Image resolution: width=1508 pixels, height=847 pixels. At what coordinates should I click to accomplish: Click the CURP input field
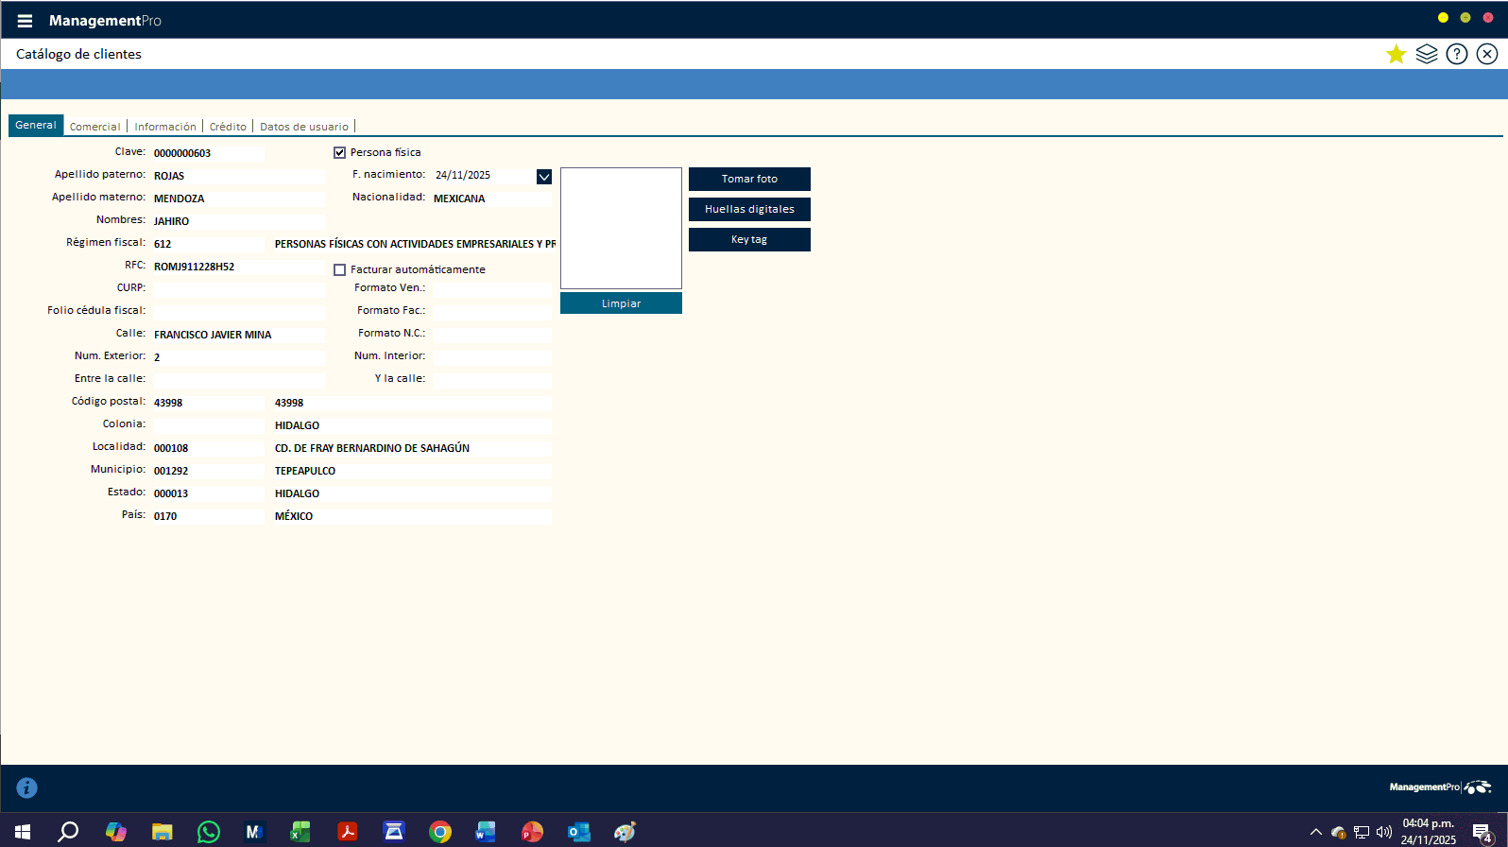pyautogui.click(x=238, y=288)
